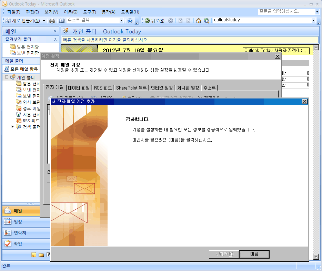This screenshot has height=271, width=322.
Task: Click the tasks clipboard icon next to 작업
Action: pyautogui.click(x=8, y=243)
